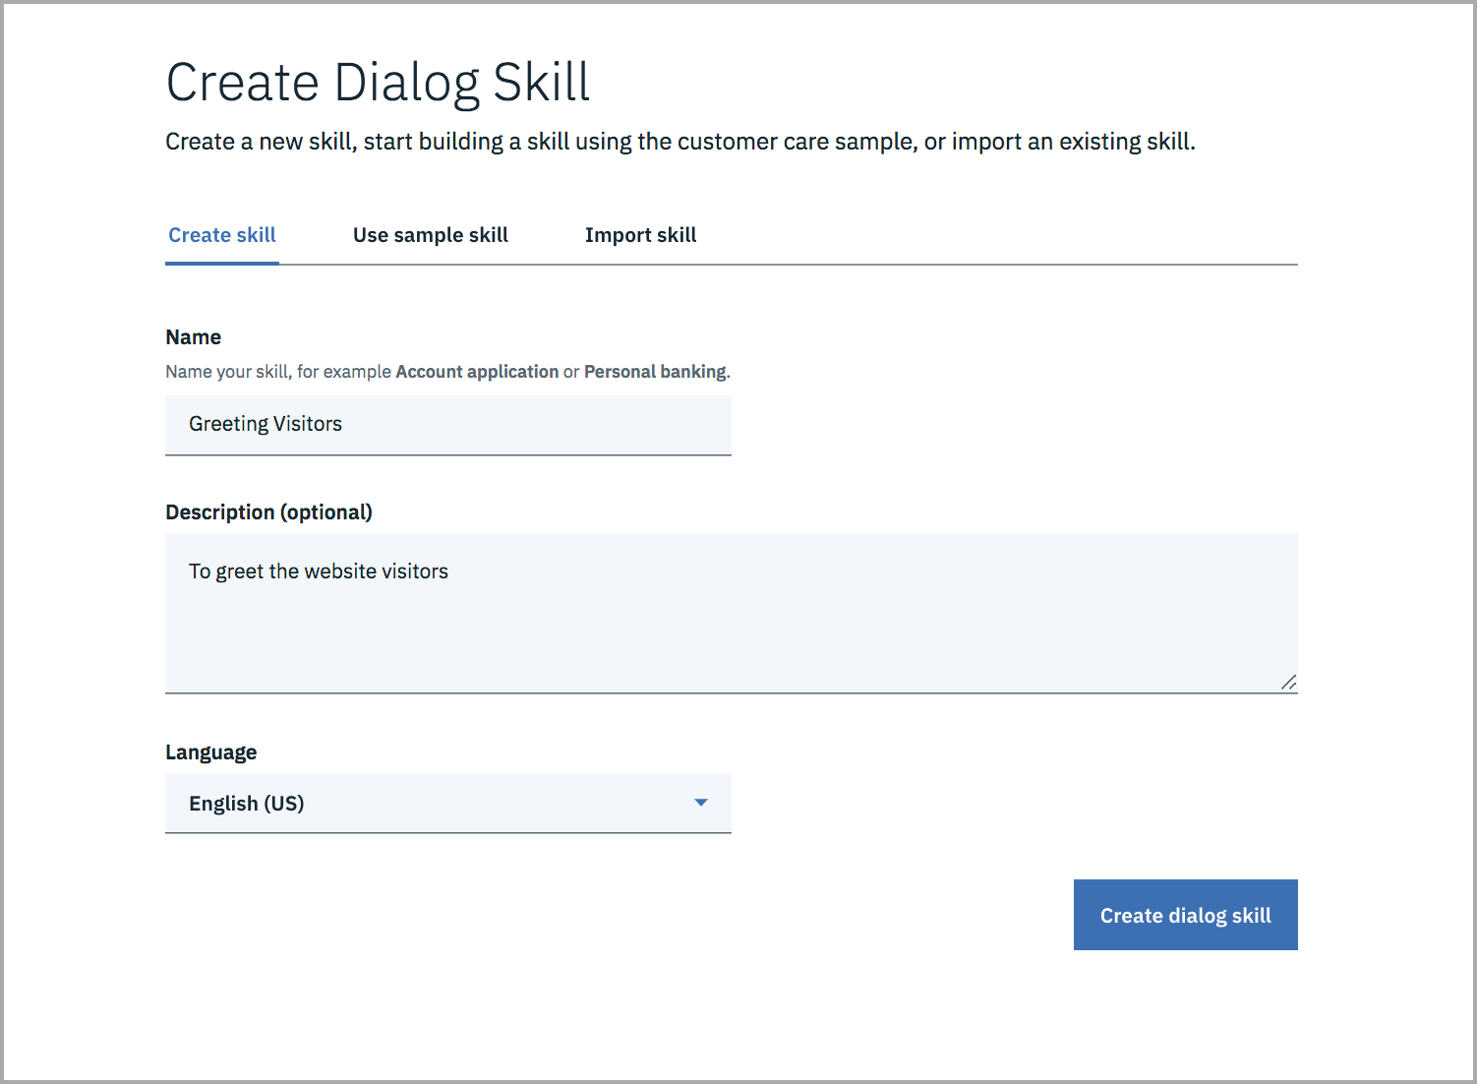Click the Create Dialog Skill page heading
1477x1084 pixels.
pos(378,83)
